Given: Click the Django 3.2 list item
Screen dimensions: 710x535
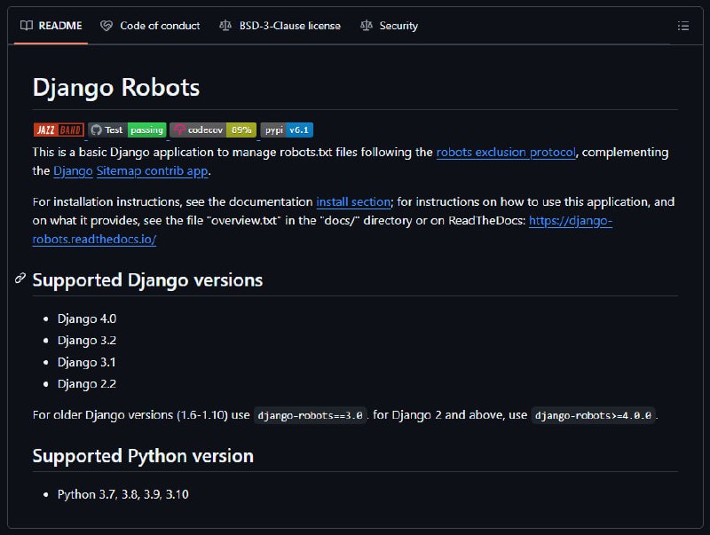Looking at the screenshot, I should click(x=87, y=341).
